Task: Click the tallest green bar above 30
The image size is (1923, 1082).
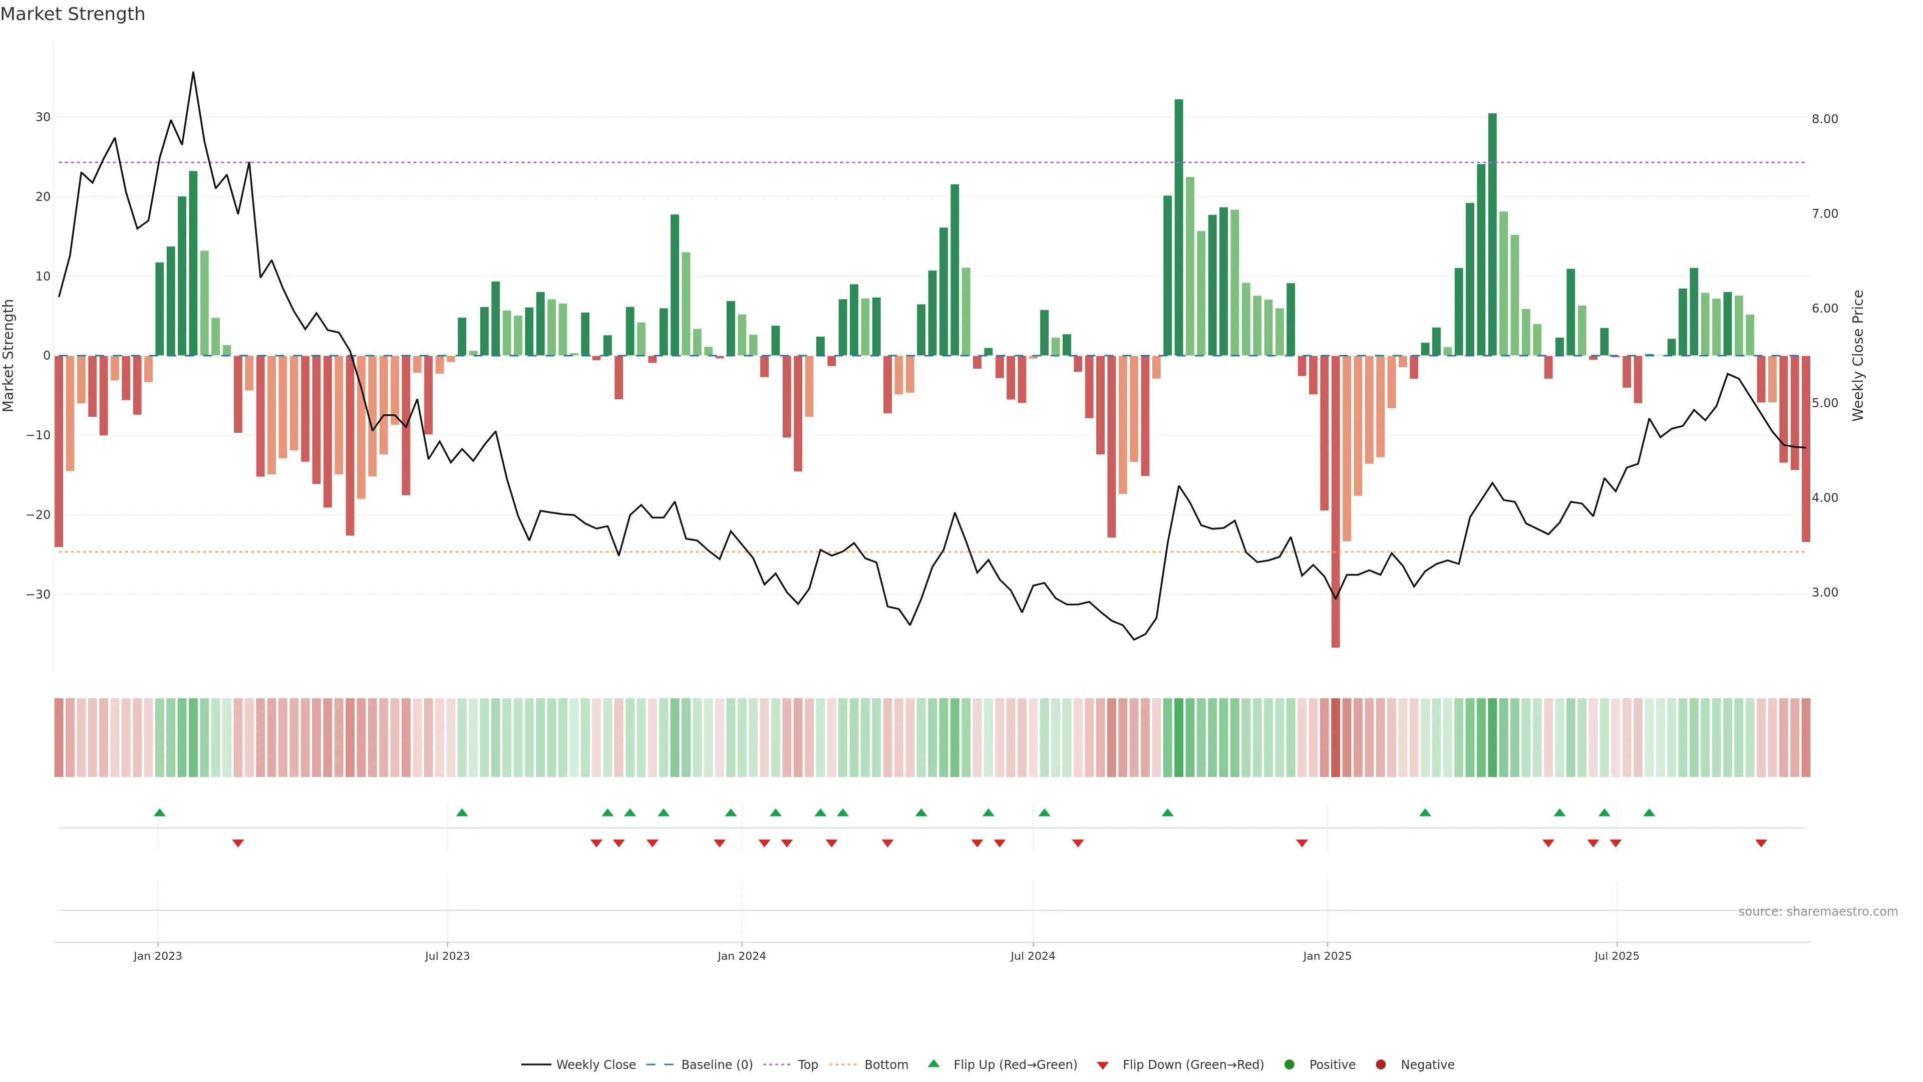Action: point(1179,224)
